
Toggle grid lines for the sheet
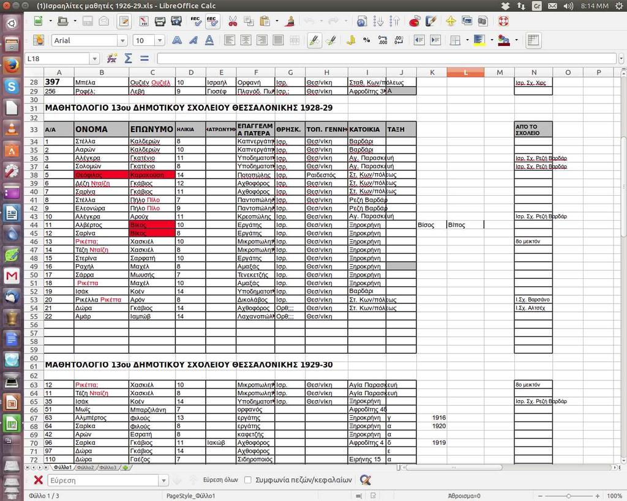coord(533,40)
